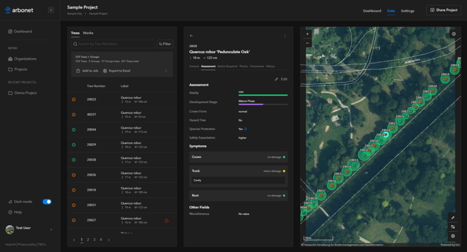Click the Species Protection info icon
Screen dimensions: 467x252
(x=246, y=129)
